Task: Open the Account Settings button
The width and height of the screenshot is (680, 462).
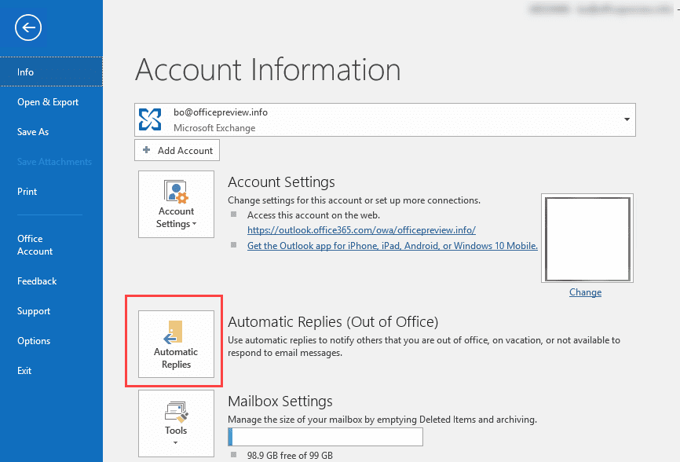Action: (x=176, y=203)
